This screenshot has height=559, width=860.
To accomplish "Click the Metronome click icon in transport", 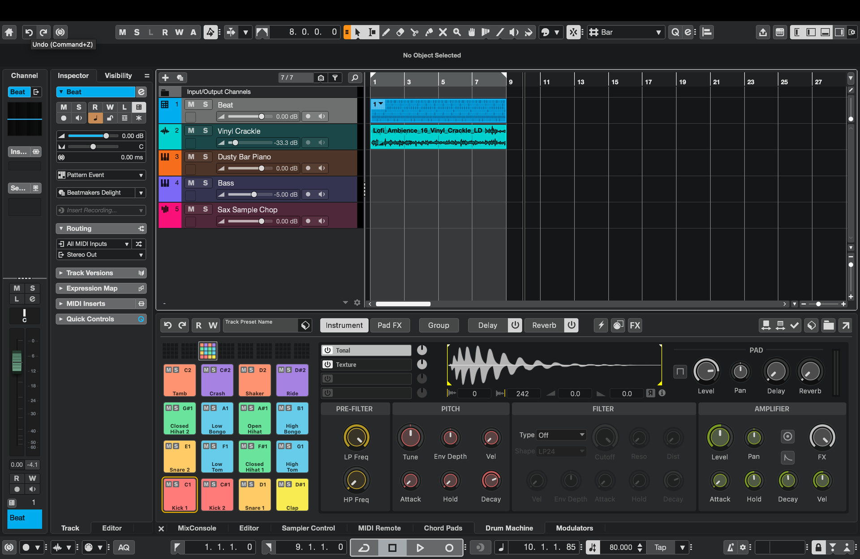I will click(731, 547).
